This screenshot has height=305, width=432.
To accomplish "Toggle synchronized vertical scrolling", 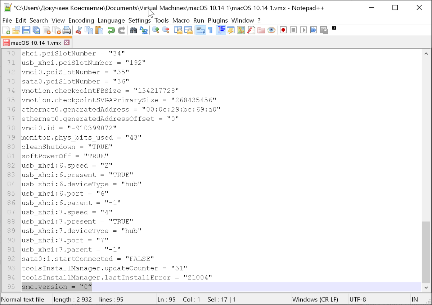I will point(178,30).
